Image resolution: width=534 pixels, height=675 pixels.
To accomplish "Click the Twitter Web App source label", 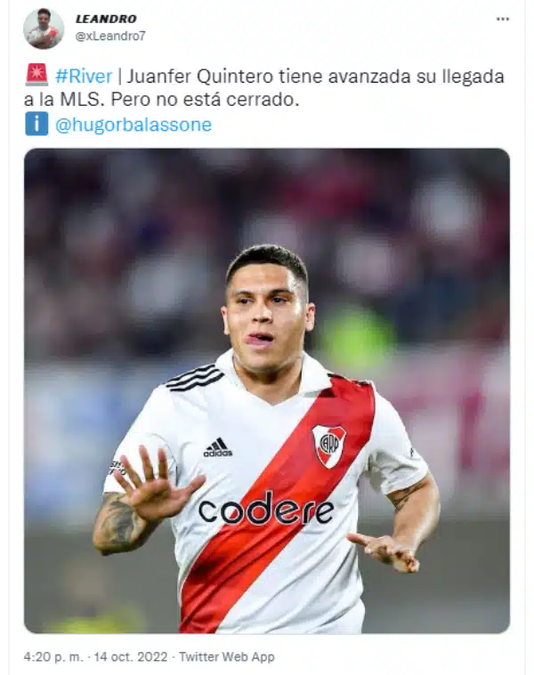I will [227, 657].
